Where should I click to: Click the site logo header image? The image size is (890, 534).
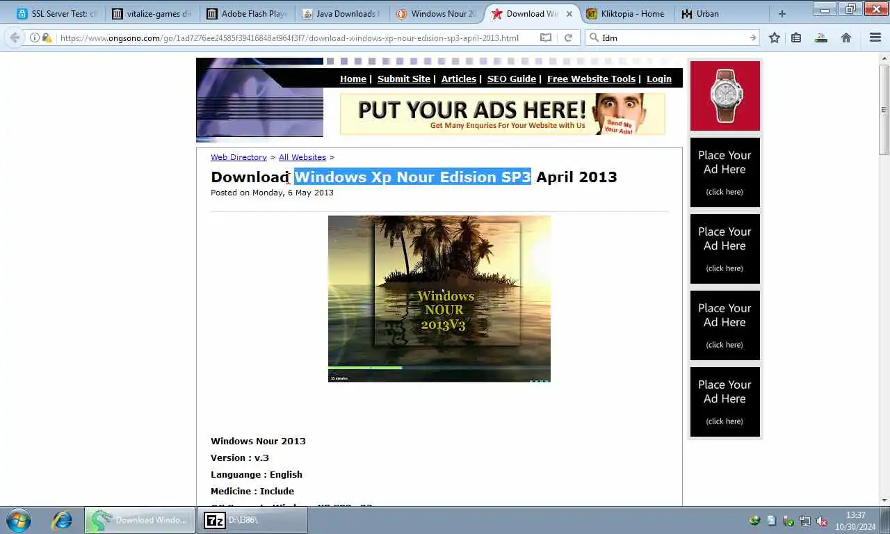pyautogui.click(x=260, y=99)
